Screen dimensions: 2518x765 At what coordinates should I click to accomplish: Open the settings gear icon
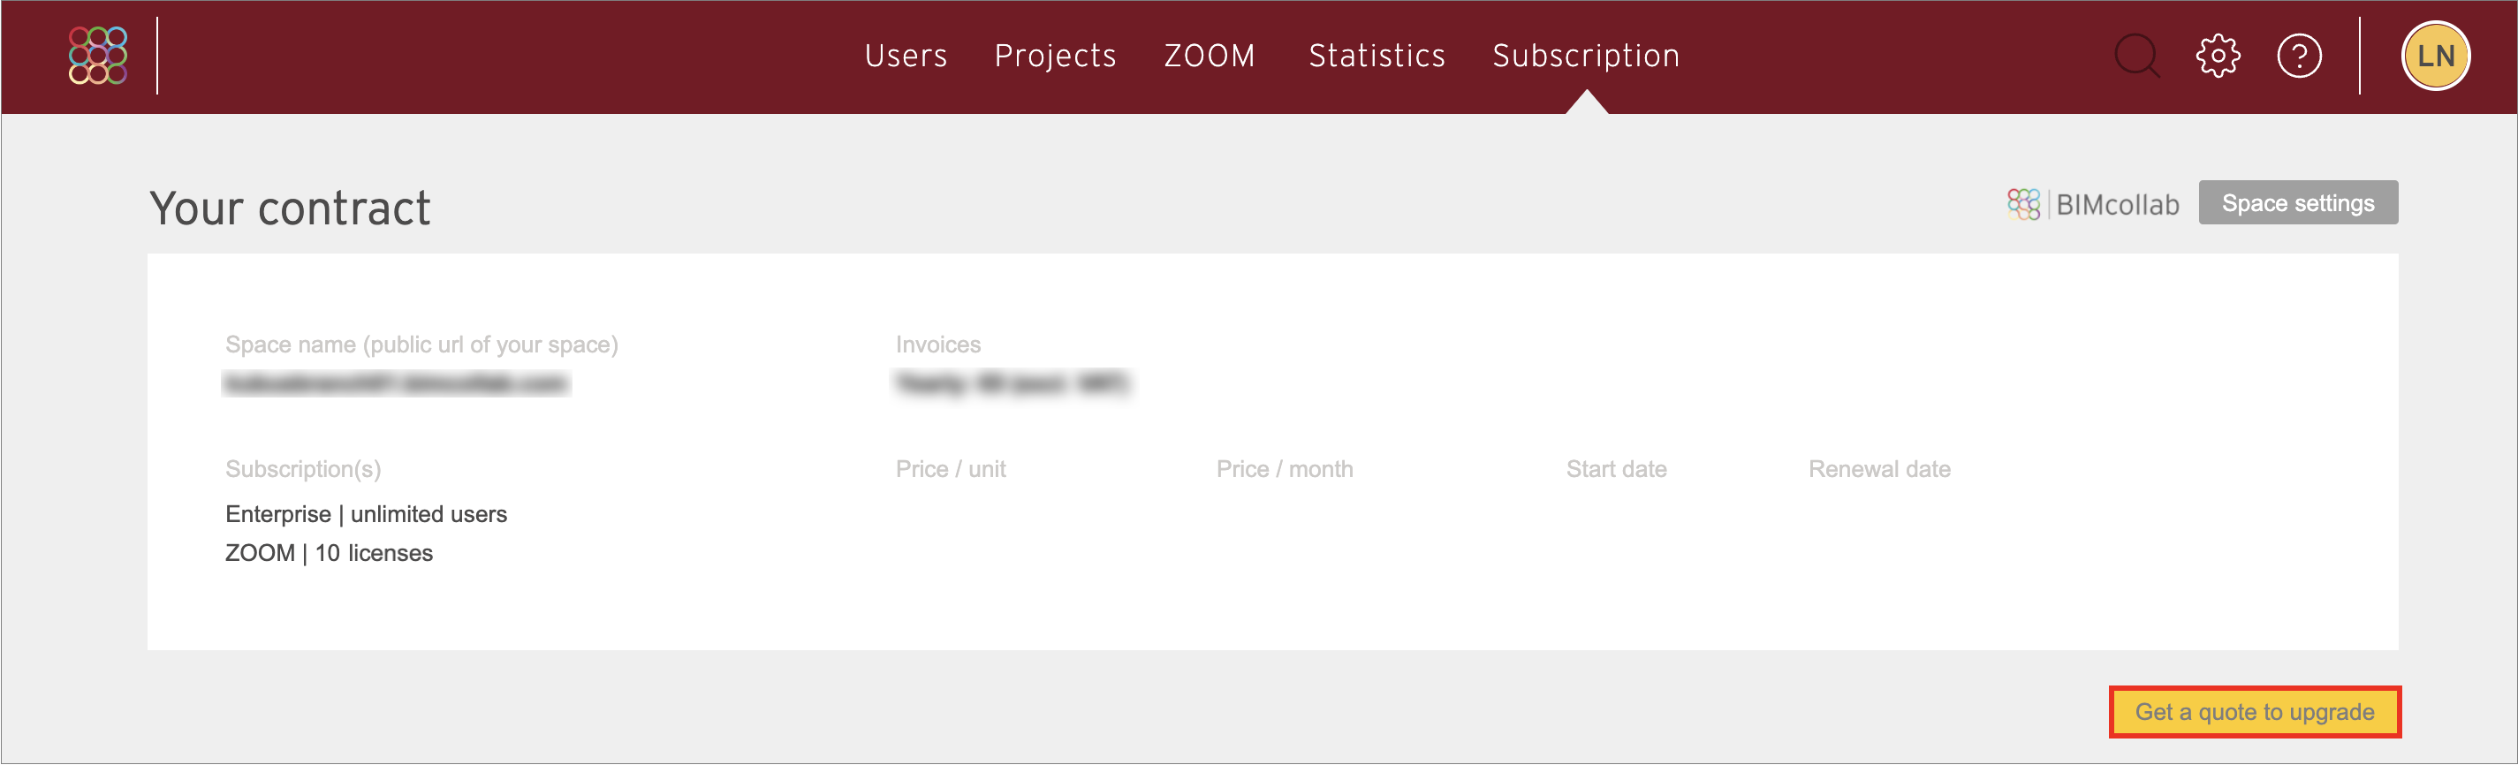[2218, 56]
